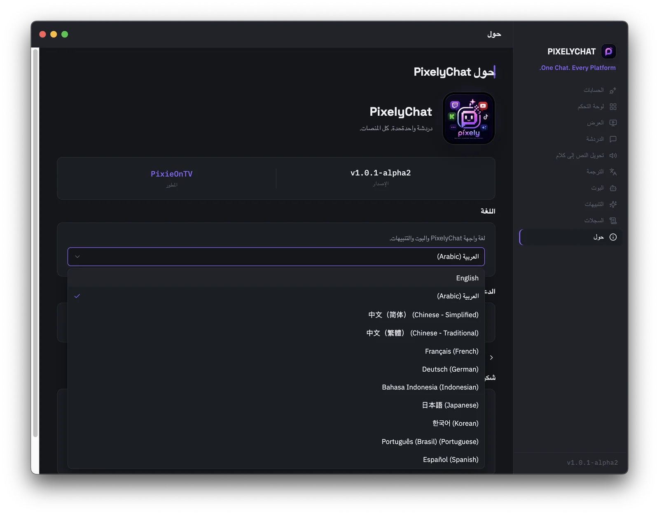Screen dimensions: 659x515
Task: Select العربية (Arabic) option in list
Action: pos(276,296)
